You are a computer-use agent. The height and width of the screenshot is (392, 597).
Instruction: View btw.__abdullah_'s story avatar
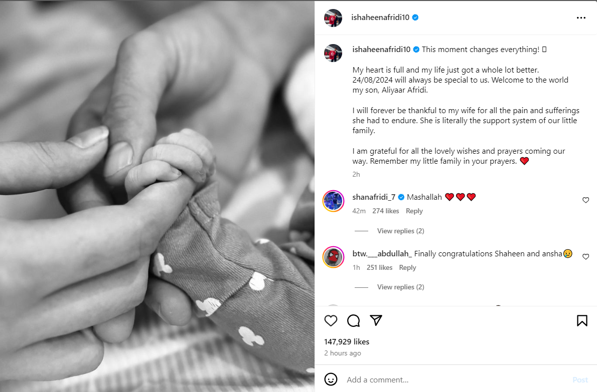click(x=334, y=257)
